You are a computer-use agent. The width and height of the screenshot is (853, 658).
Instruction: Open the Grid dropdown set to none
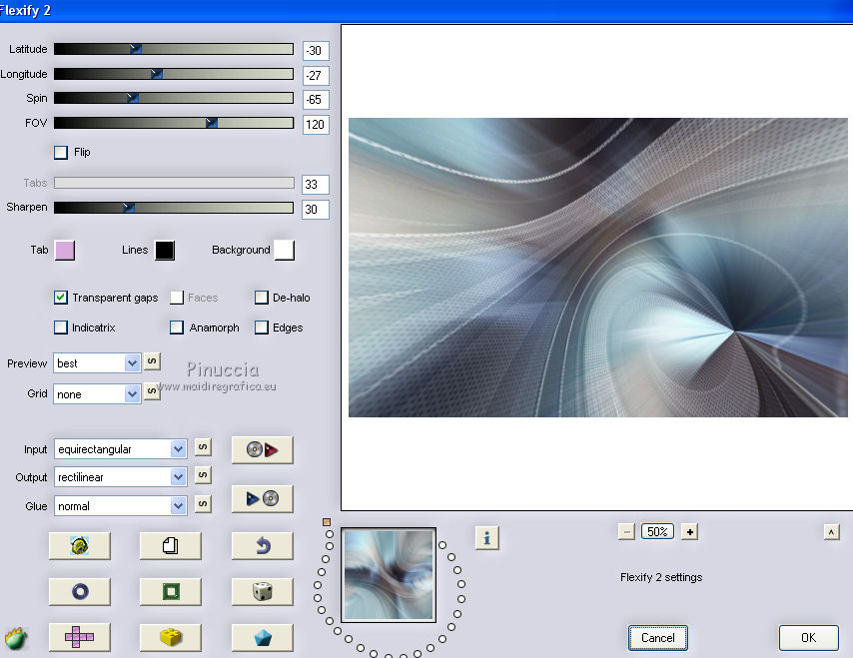coord(97,393)
